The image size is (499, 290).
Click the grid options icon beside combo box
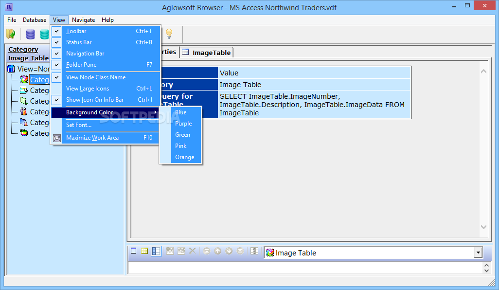pyautogui.click(x=254, y=251)
